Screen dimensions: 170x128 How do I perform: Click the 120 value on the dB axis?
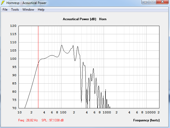coord(13,26)
